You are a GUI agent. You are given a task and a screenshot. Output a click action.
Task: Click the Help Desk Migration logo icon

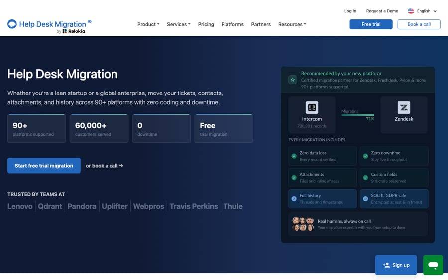point(12,24)
